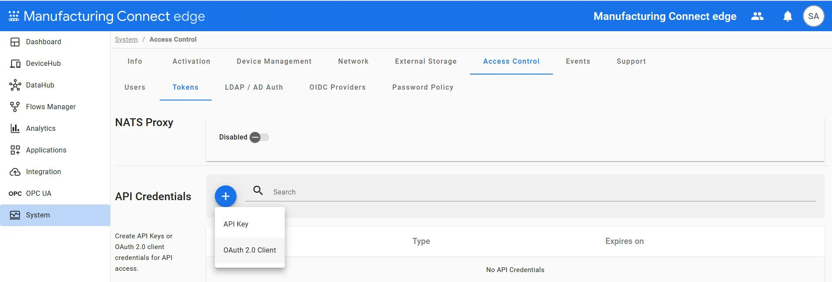Viewport: 832px width, 282px height.
Task: Click the DeviceHub sidebar icon
Action: (15, 64)
